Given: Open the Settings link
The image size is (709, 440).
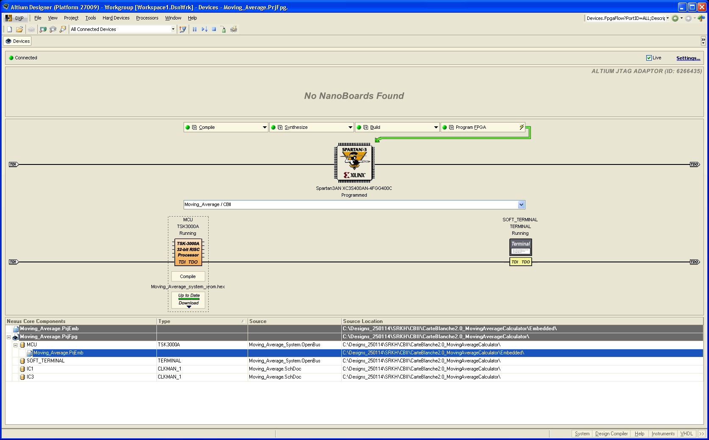Looking at the screenshot, I should point(688,58).
